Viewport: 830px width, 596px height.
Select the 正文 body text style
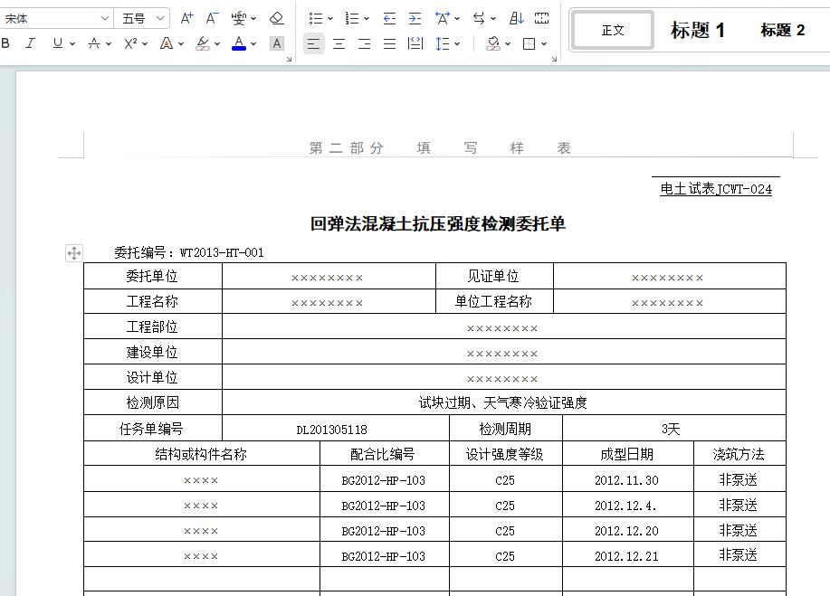[613, 30]
